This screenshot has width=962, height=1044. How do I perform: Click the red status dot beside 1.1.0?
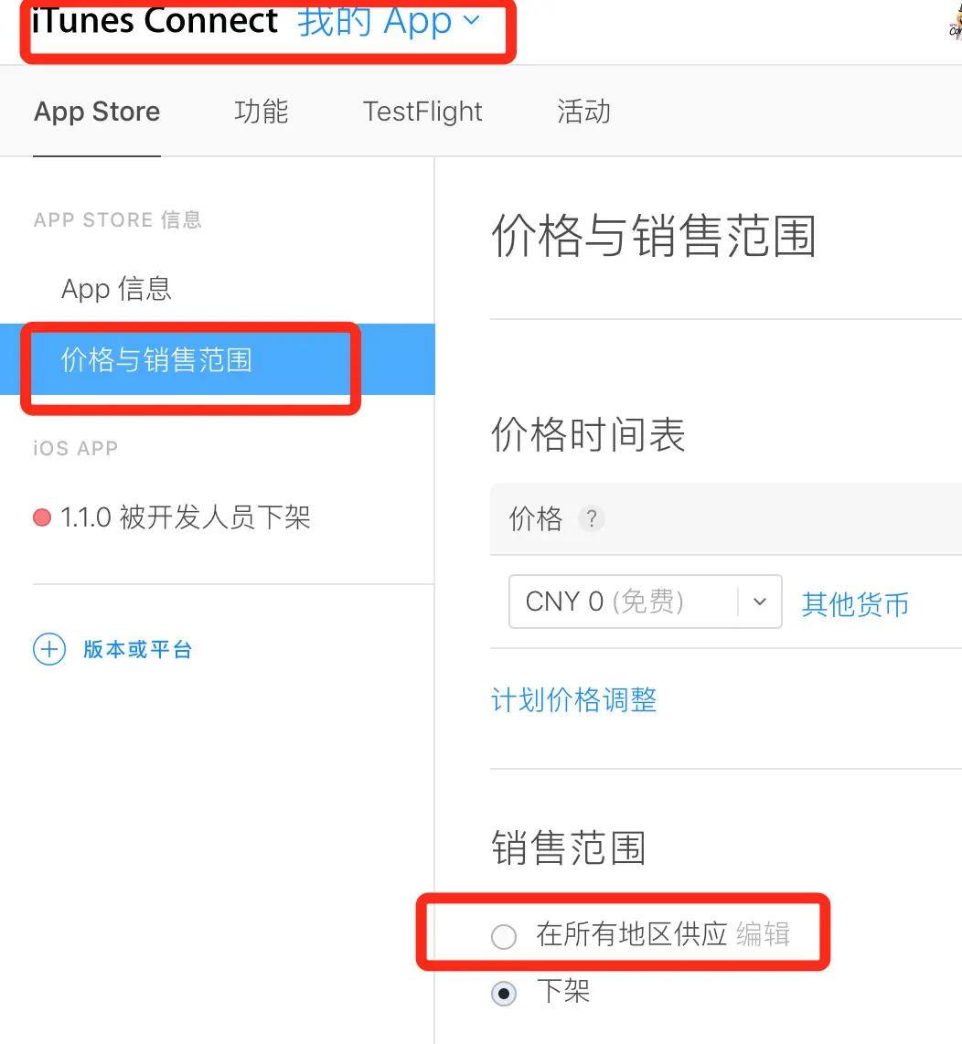coord(42,517)
